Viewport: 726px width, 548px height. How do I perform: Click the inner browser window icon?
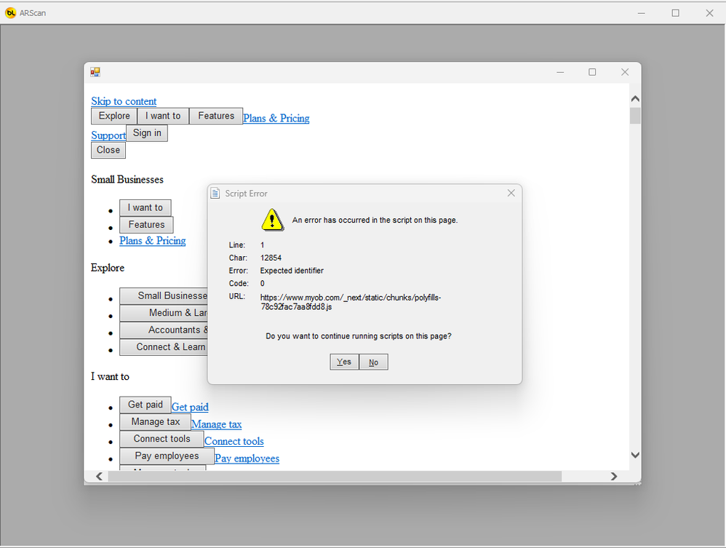click(95, 72)
